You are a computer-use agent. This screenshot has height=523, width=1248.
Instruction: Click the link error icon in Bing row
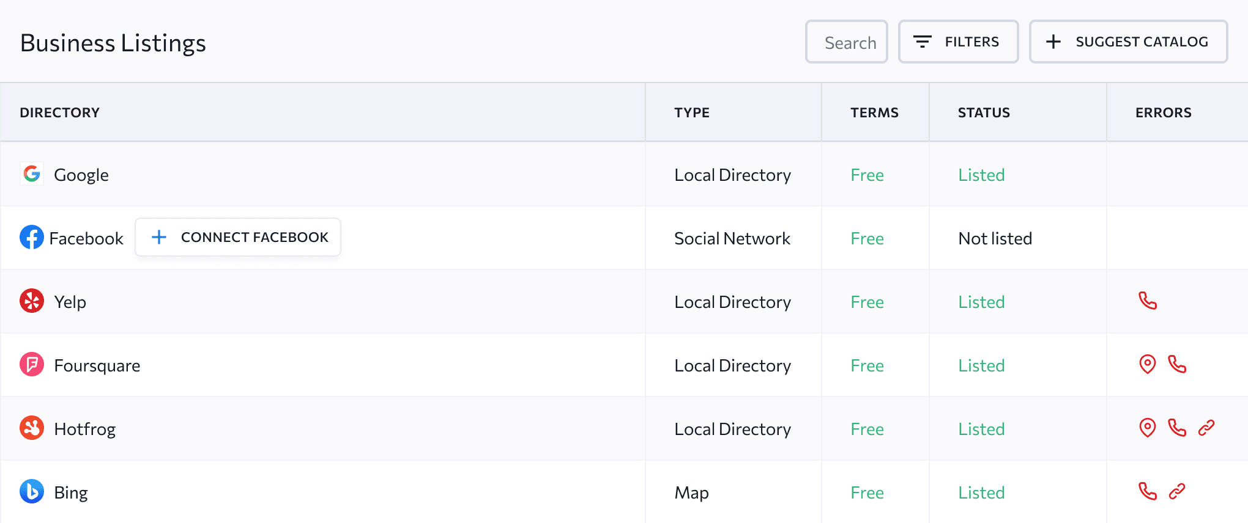point(1177,491)
